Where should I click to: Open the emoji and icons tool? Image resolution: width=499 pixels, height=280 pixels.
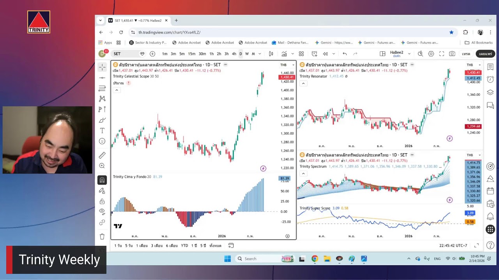coord(102,141)
